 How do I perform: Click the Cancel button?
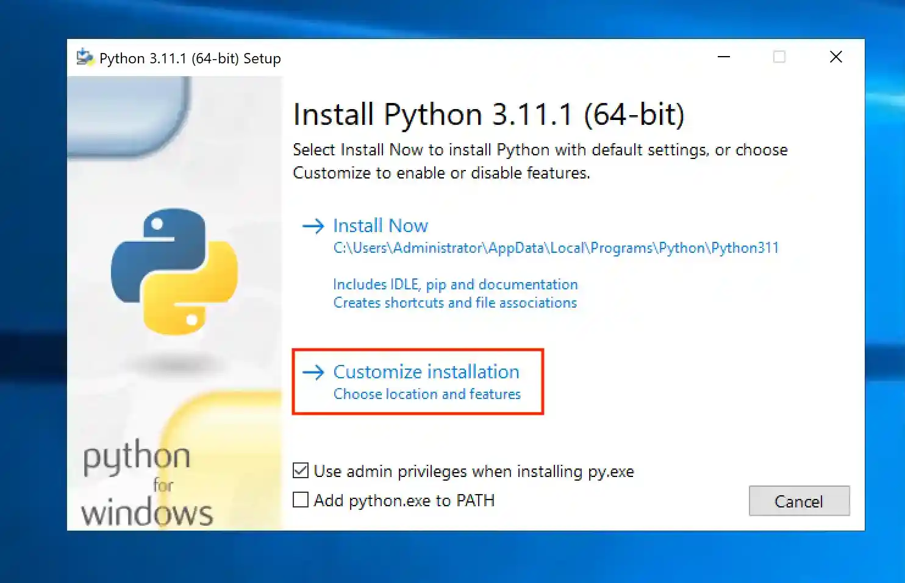799,501
